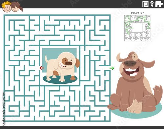
Task: Click the SOLUTION label
Action: pyautogui.click(x=137, y=13)
